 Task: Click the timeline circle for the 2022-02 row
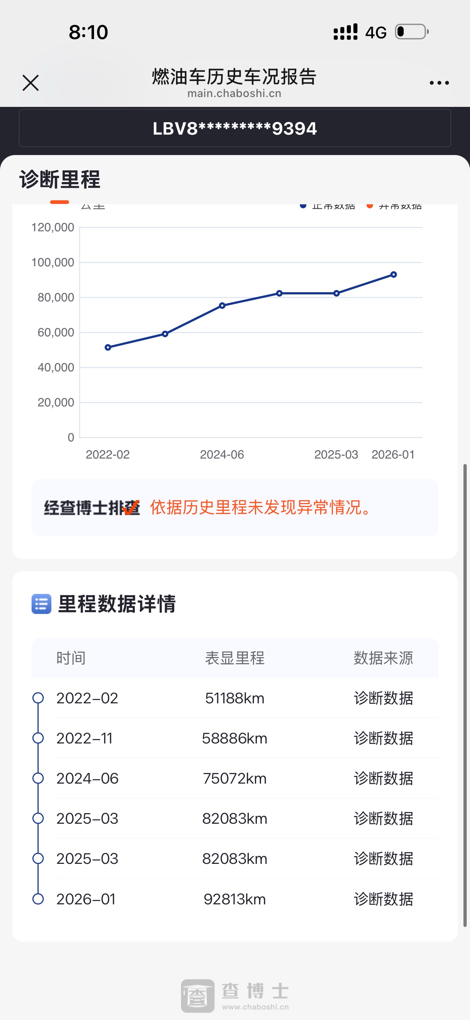[38, 698]
